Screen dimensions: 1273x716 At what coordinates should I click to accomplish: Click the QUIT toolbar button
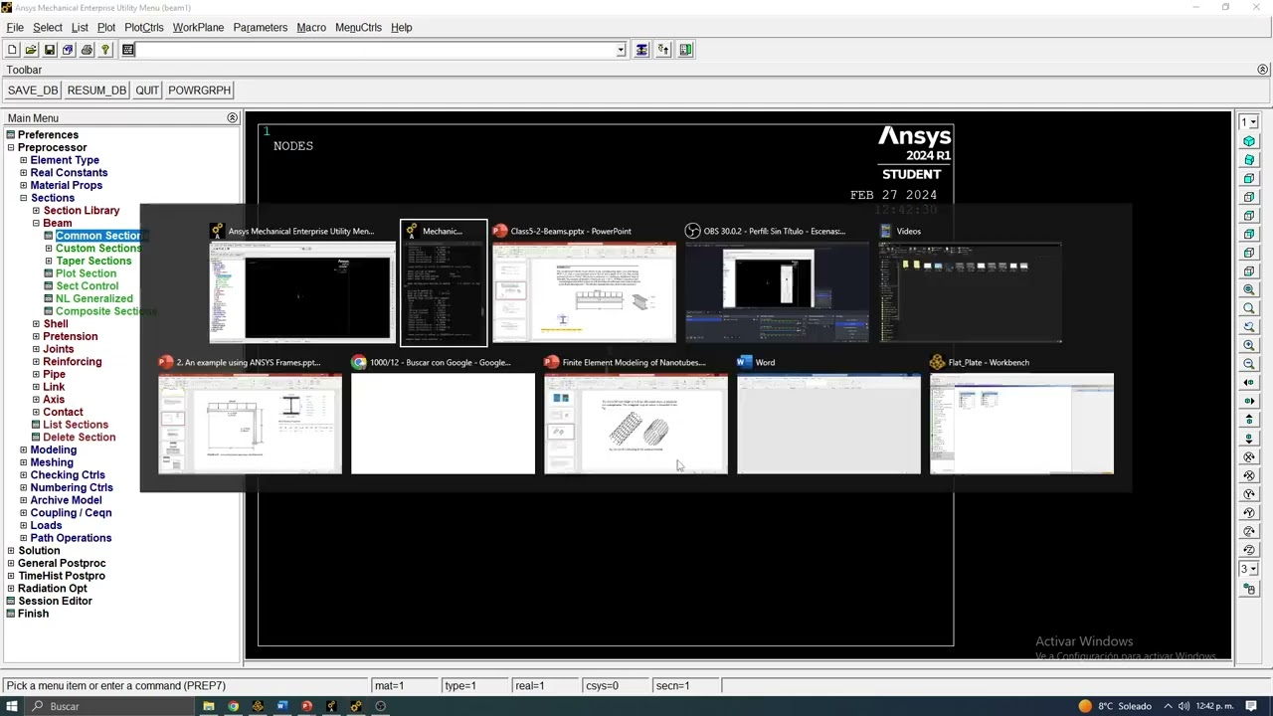click(147, 90)
